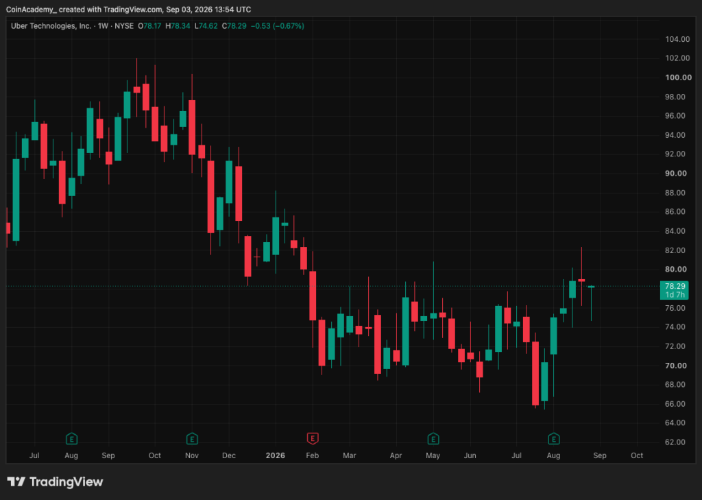Click the low value L74.62
The width and height of the screenshot is (702, 500).
(206, 26)
